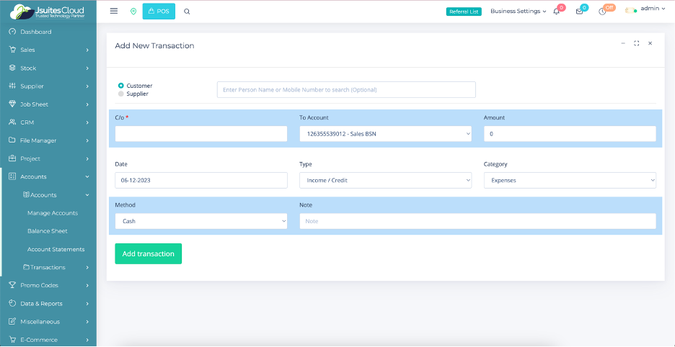
Task: Open Account Statements in the sidebar
Action: click(56, 249)
